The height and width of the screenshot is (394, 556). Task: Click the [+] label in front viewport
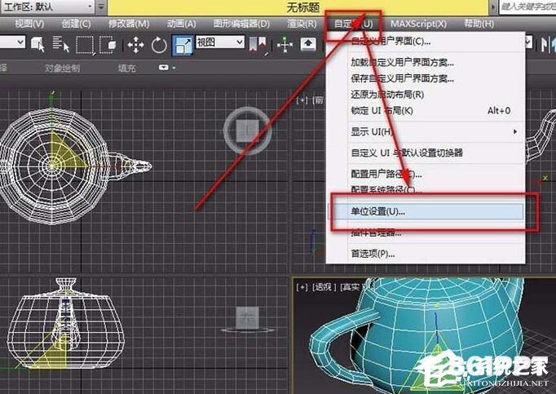click(302, 100)
